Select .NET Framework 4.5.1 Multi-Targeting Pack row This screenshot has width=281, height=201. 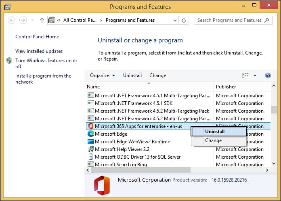(x=178, y=96)
